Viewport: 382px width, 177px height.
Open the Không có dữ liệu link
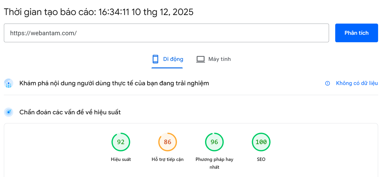pos(357,83)
